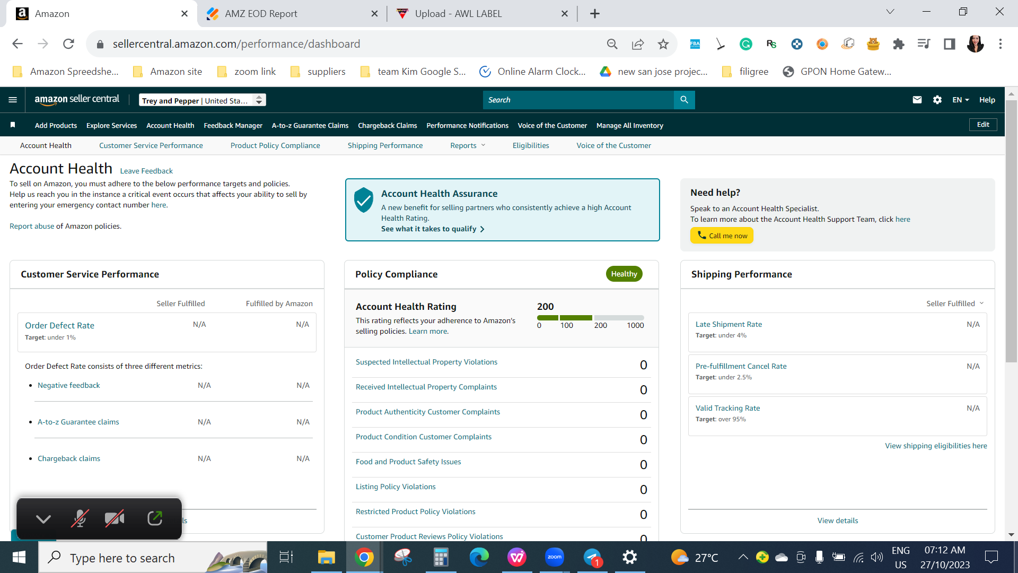Expand the Chrome tab search chevron

coord(890,12)
